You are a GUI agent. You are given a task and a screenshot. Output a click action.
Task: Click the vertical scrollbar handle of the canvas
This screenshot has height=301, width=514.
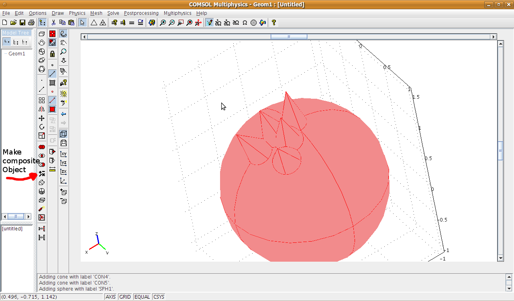click(x=500, y=151)
